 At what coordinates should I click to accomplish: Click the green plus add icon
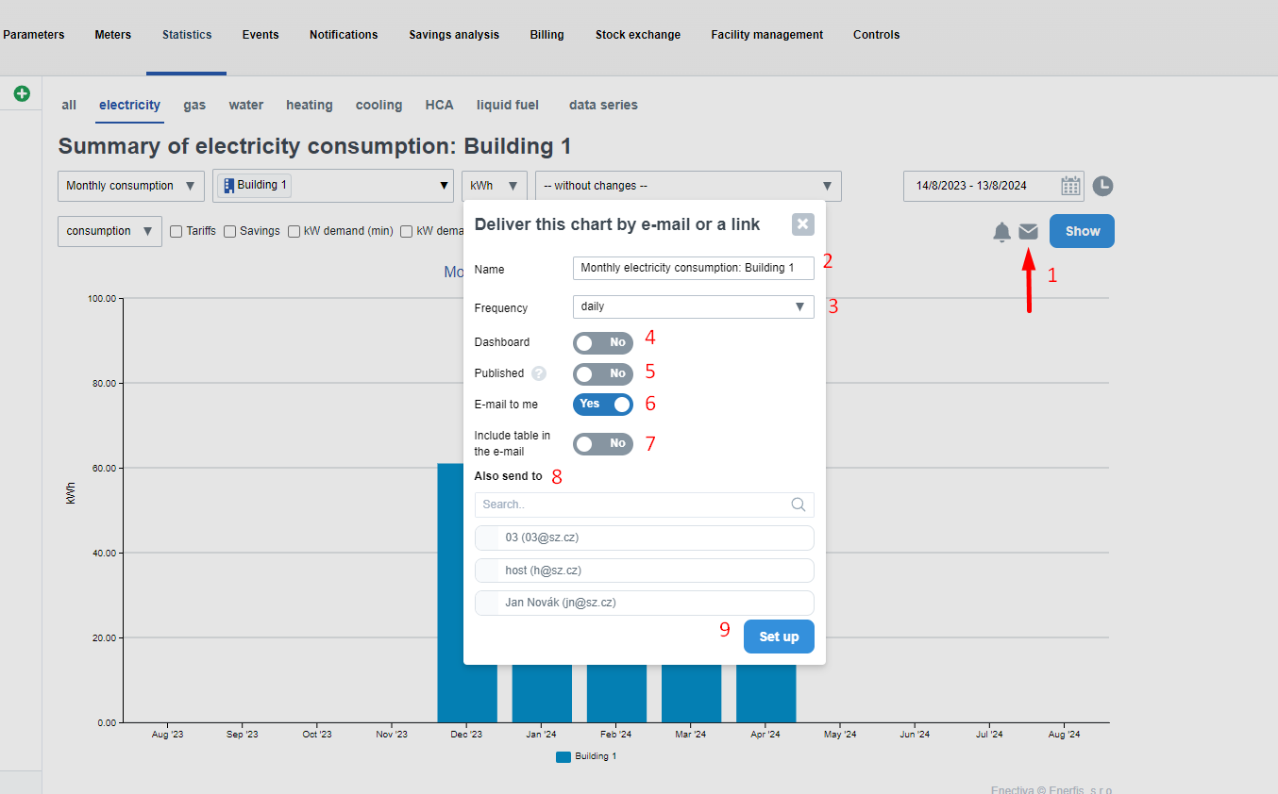click(22, 93)
